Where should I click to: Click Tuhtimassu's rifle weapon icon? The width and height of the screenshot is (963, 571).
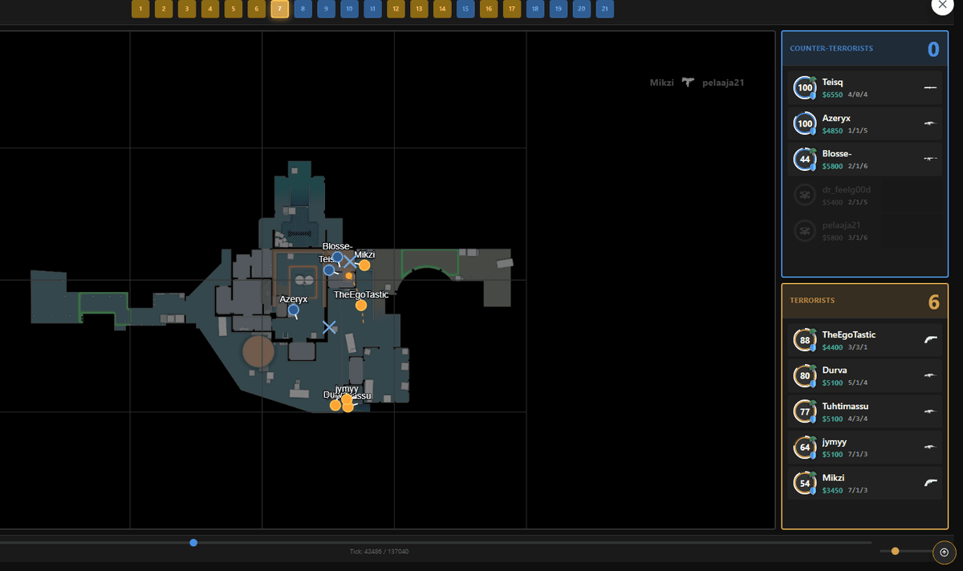pyautogui.click(x=931, y=411)
